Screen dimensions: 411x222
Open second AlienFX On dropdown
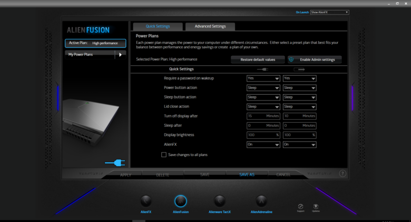pyautogui.click(x=299, y=145)
